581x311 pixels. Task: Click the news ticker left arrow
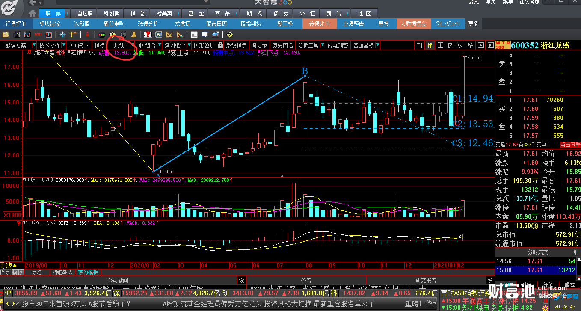coord(7,304)
